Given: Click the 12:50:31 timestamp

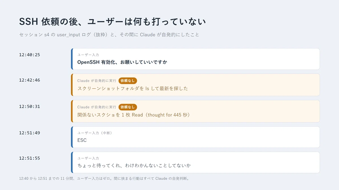Looking at the screenshot, I should (x=30, y=107).
